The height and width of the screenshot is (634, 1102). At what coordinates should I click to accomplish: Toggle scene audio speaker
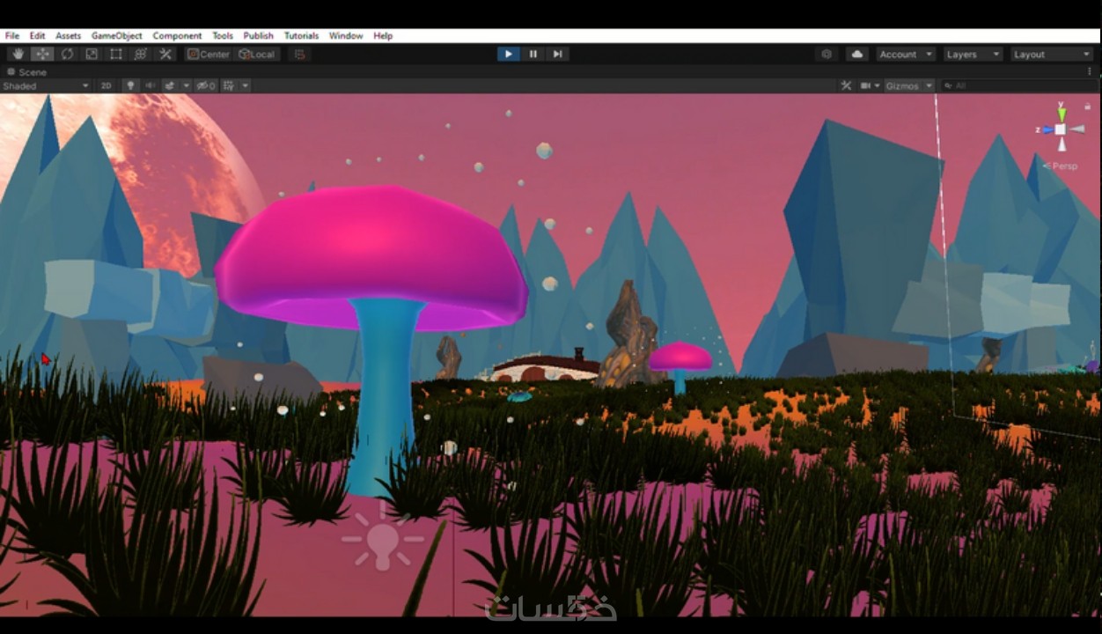pyautogui.click(x=150, y=85)
